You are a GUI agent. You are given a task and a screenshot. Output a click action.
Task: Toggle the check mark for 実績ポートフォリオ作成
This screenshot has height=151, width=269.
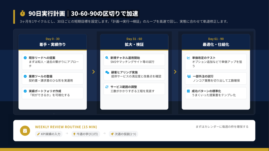click(x=25, y=91)
